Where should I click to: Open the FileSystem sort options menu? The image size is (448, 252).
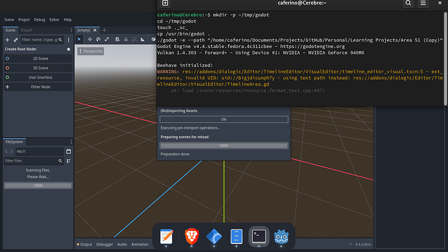(x=69, y=161)
